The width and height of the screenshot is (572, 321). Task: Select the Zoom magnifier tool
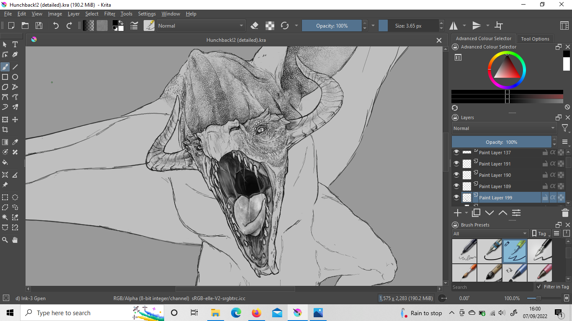click(x=5, y=239)
